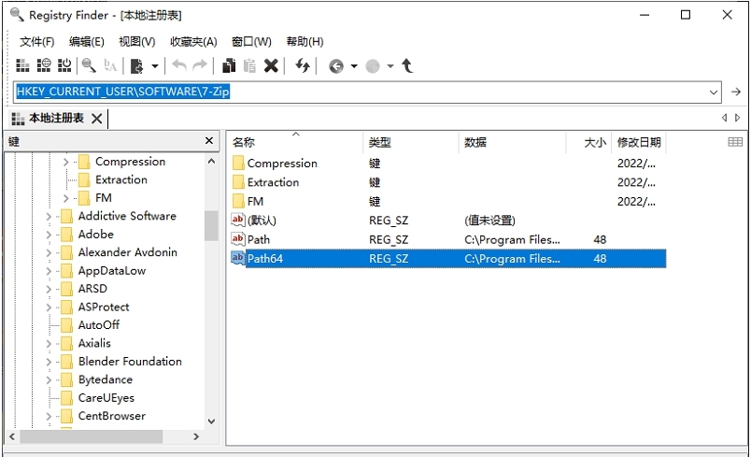Open the 窗口(W) menu
This screenshot has width=751, height=457.
click(x=251, y=42)
